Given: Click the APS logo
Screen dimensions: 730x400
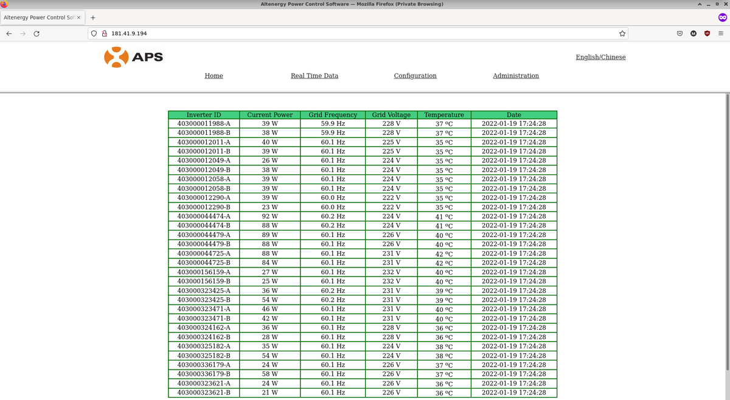Looking at the screenshot, I should (x=134, y=57).
